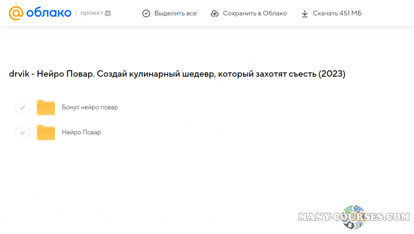The image size is (414, 234).
Task: Click the VK badge icon next to проект
Action: point(108,13)
